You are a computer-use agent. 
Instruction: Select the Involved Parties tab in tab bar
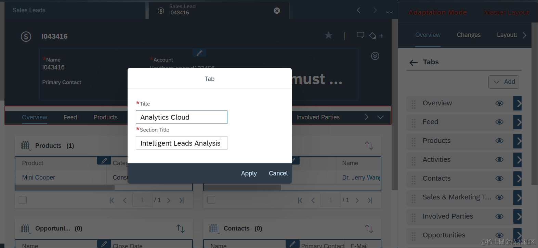pyautogui.click(x=318, y=117)
